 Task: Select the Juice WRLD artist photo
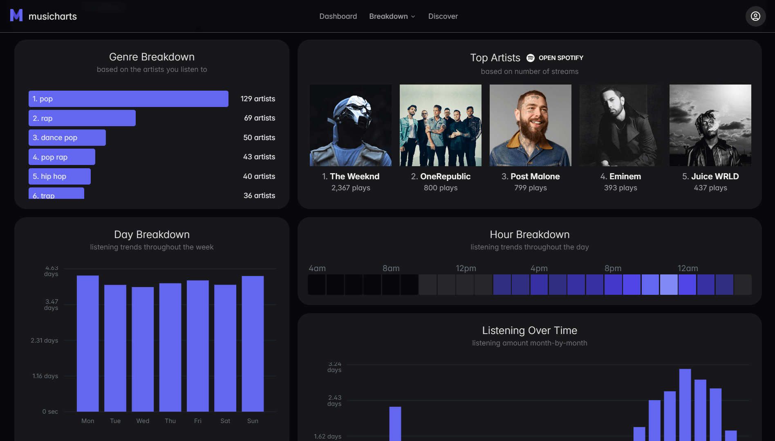(710, 125)
